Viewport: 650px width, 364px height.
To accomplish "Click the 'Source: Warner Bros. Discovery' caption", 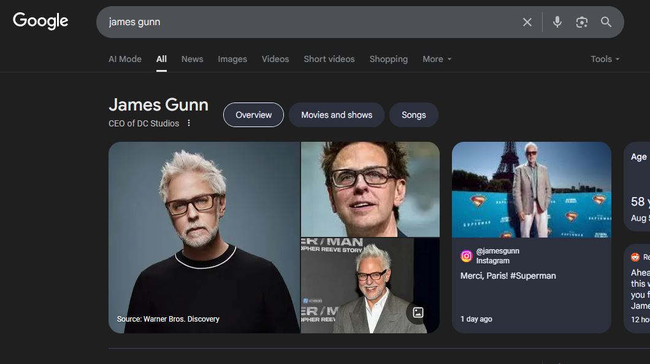I will tap(168, 319).
